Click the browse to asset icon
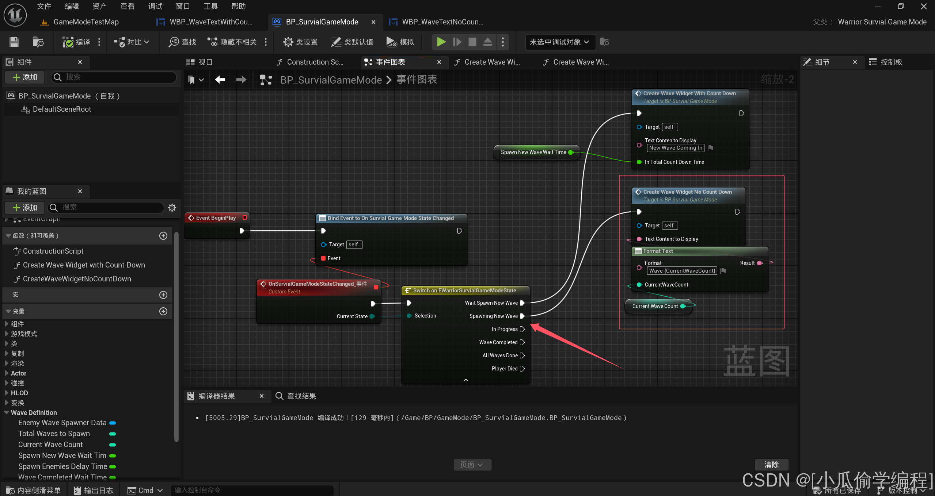This screenshot has height=496, width=935. [38, 42]
